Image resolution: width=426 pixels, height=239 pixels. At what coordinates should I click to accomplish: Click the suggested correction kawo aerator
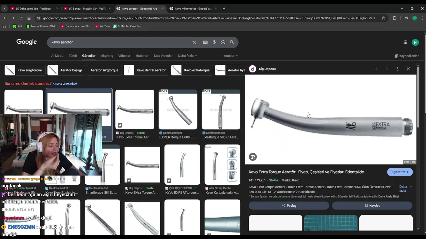65,84
